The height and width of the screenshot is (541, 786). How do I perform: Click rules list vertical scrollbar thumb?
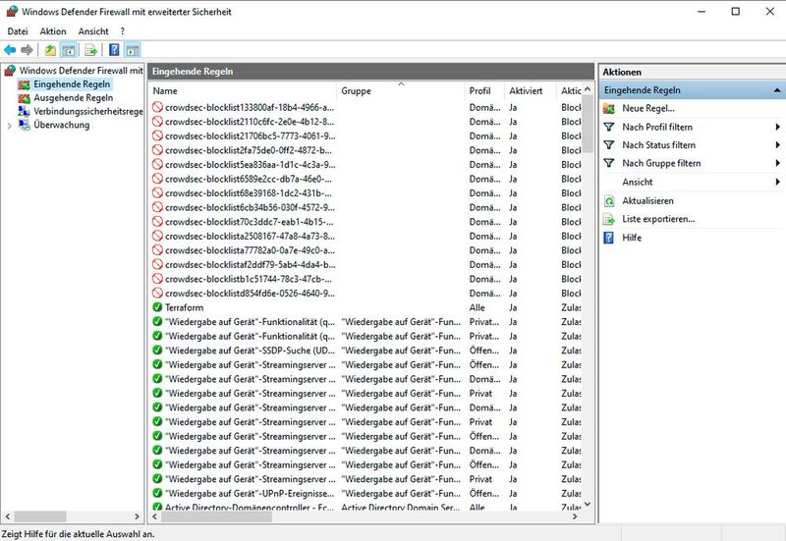[x=587, y=126]
